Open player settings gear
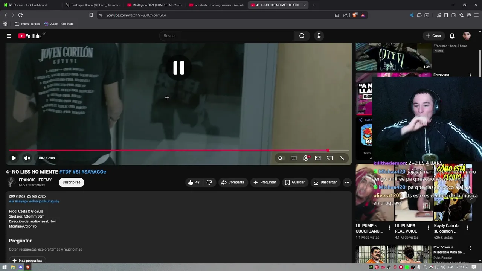This screenshot has width=482, height=271. tap(306, 158)
